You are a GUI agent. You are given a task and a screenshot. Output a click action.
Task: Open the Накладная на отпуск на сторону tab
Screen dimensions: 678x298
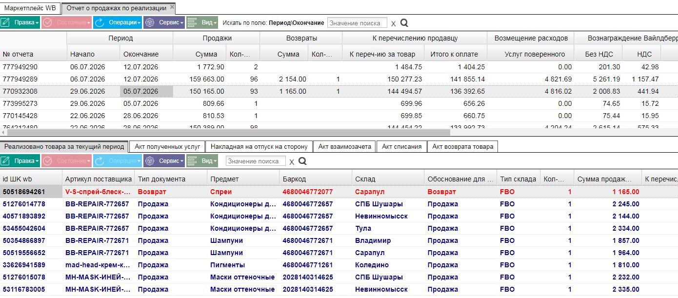coord(259,146)
